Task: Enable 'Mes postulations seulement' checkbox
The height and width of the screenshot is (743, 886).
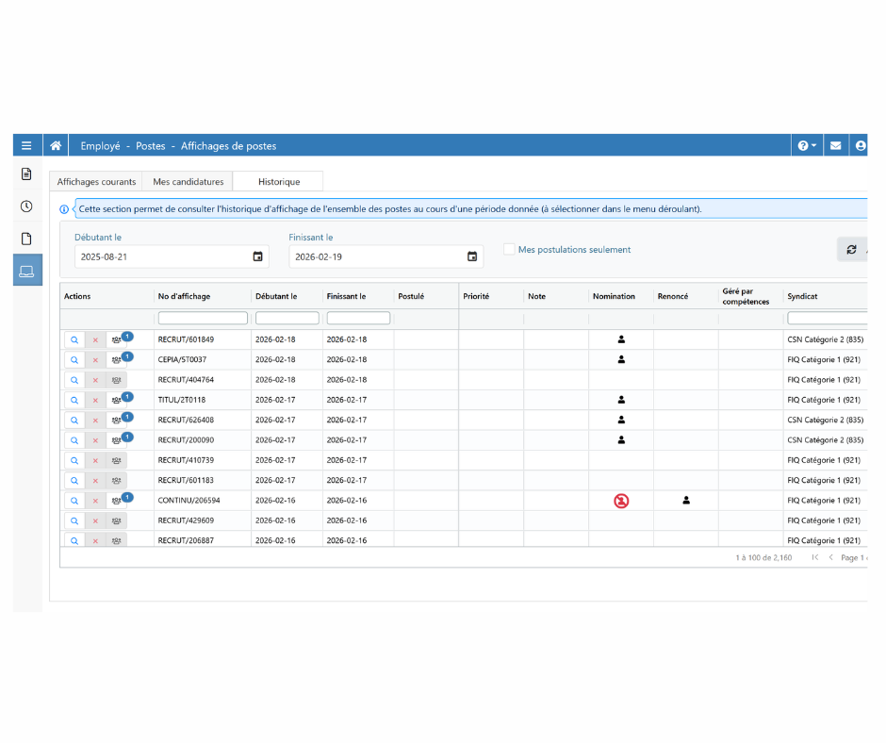Action: 509,250
